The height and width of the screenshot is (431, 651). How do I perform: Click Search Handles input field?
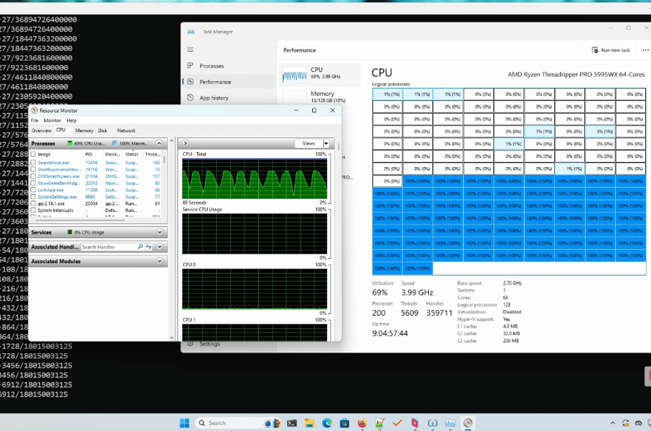[108, 247]
